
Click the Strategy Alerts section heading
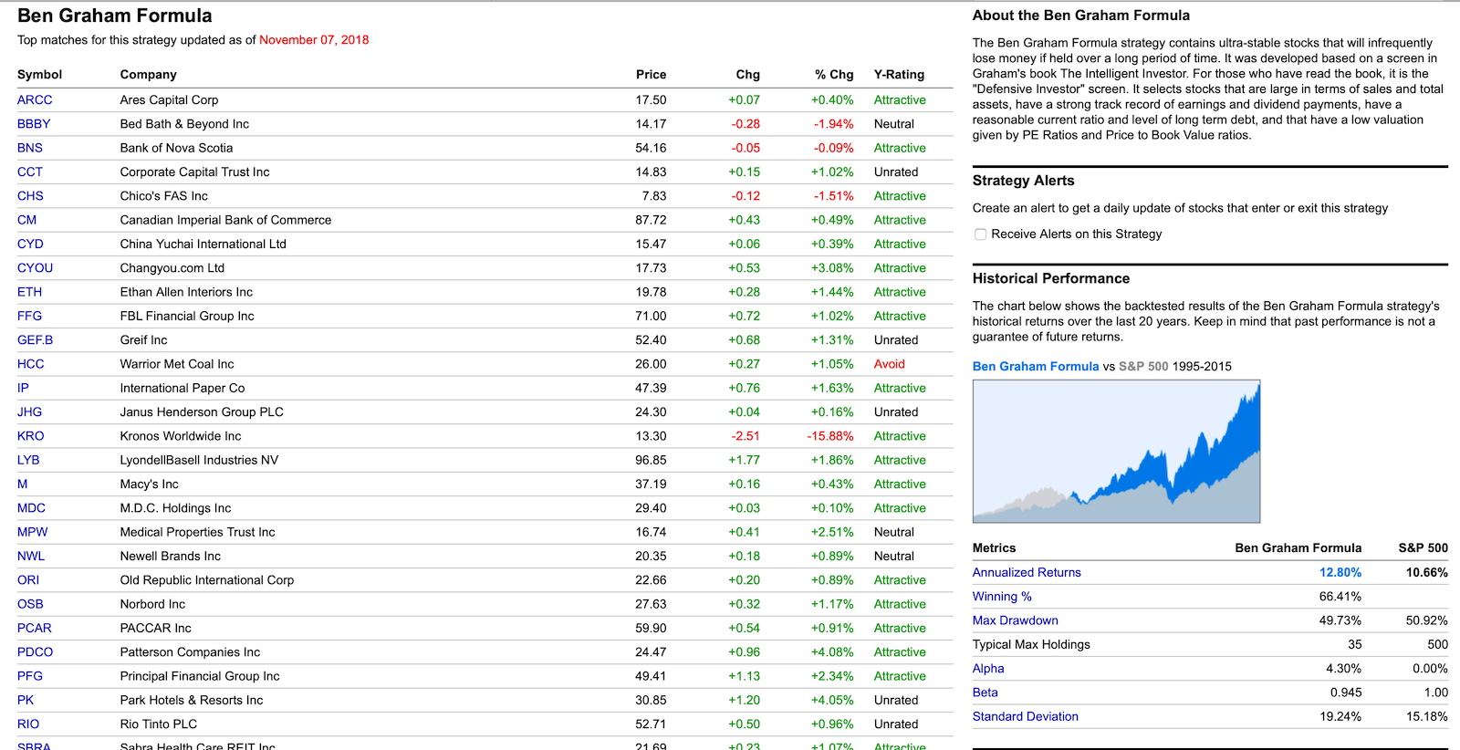[1024, 181]
